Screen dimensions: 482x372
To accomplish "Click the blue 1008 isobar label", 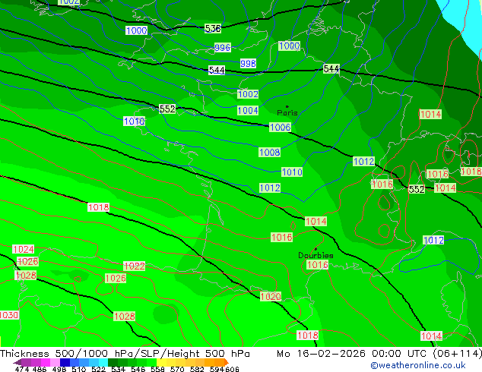I will click(270, 153).
